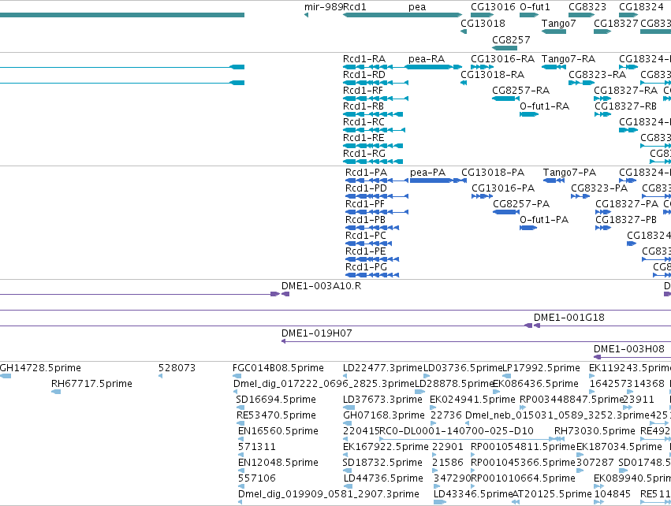The image size is (671, 506).
Task: Click the SD16694.5prime EST
Action: pos(241,407)
